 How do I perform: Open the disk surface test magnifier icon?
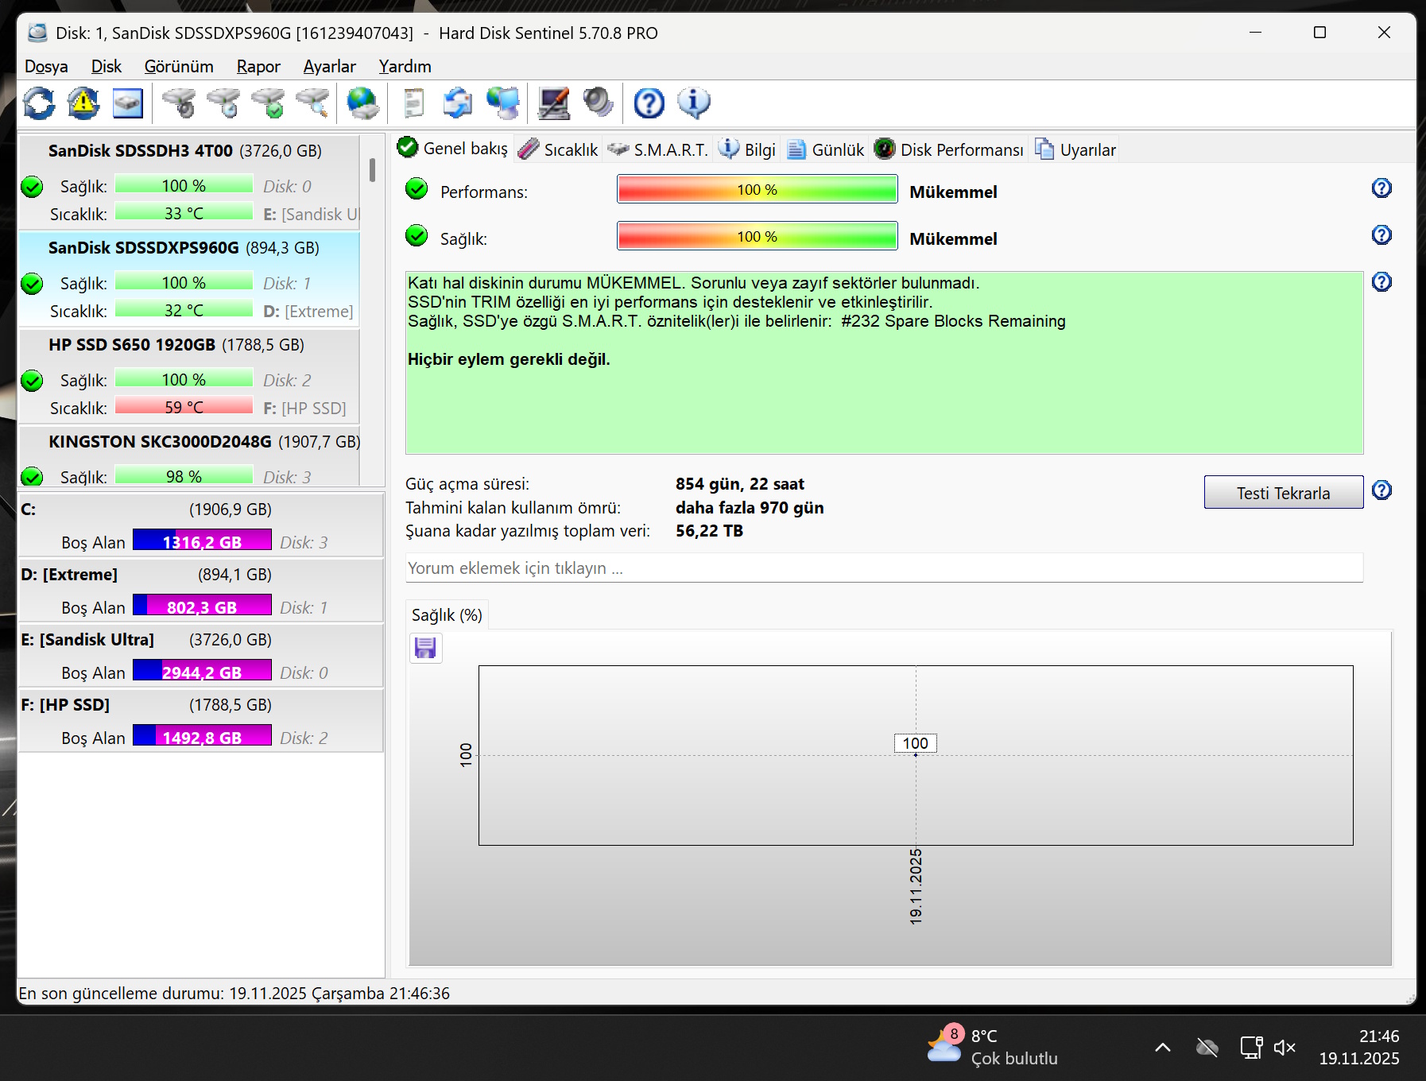pyautogui.click(x=312, y=103)
